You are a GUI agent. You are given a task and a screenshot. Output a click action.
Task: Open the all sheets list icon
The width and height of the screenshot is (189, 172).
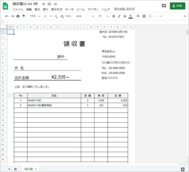16,169
